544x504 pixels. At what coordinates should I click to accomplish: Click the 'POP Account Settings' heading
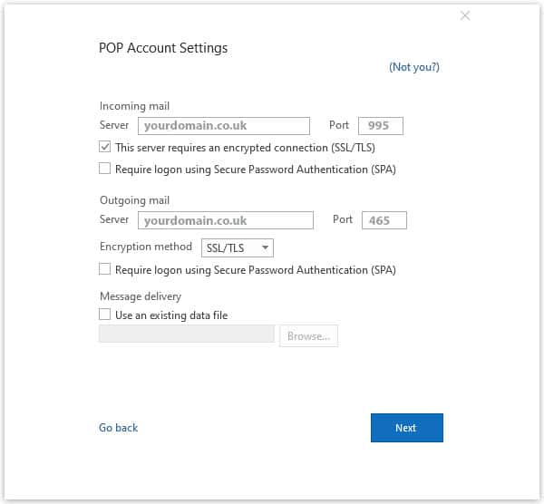point(163,48)
